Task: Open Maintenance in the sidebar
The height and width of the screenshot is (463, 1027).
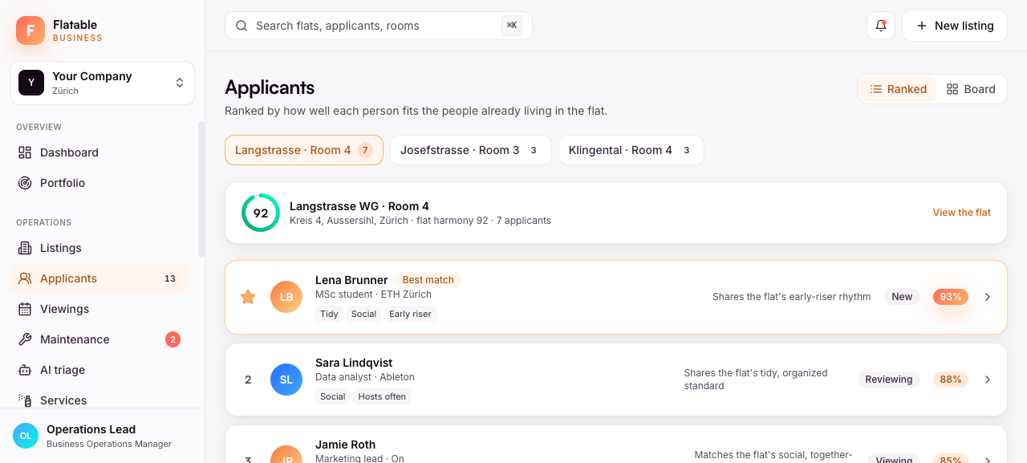Action: click(x=99, y=339)
